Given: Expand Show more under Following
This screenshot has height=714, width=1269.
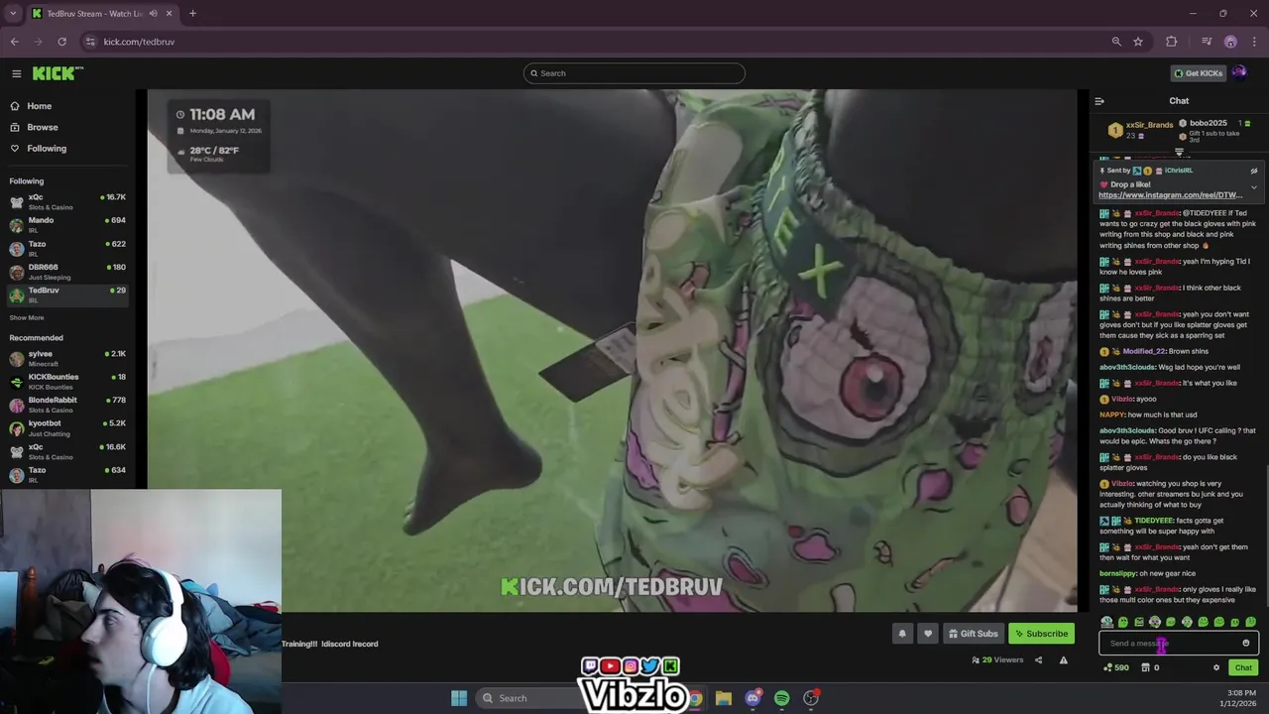Looking at the screenshot, I should pyautogui.click(x=27, y=317).
